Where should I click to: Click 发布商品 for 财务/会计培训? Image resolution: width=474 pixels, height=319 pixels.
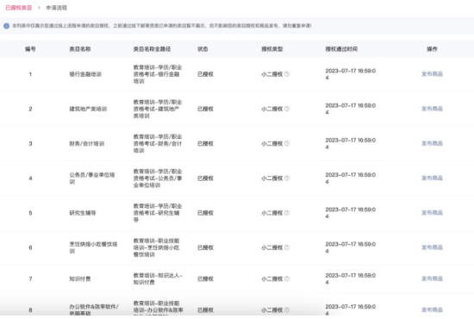[432, 143]
